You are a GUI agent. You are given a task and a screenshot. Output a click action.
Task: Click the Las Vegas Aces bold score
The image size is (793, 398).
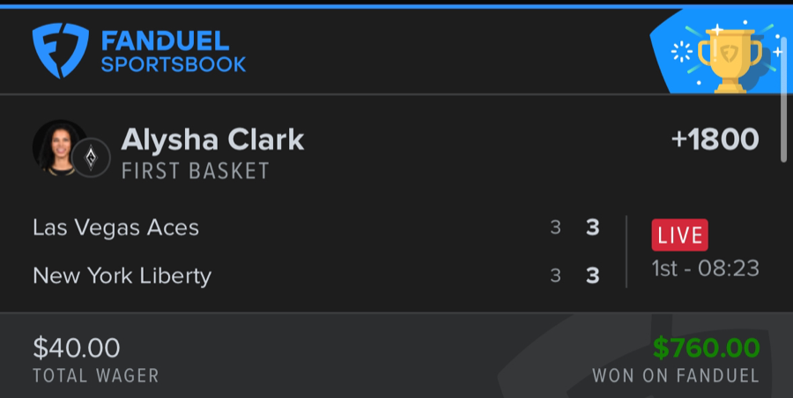pyautogui.click(x=593, y=227)
